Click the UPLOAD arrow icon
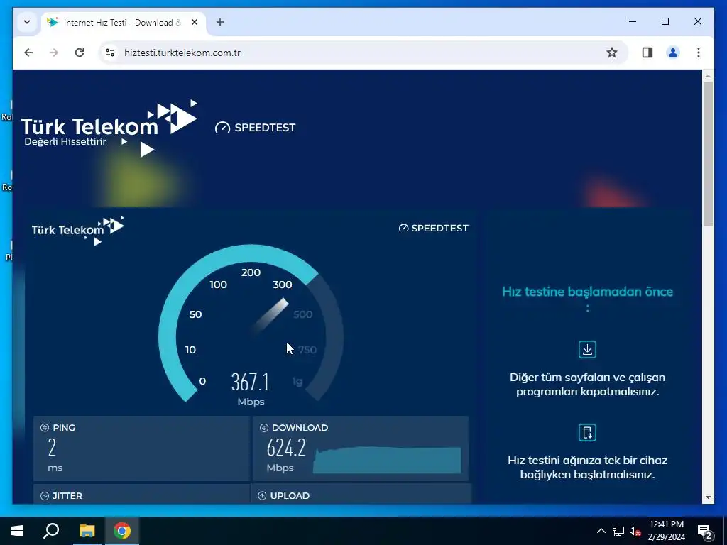The height and width of the screenshot is (545, 727). pos(262,496)
